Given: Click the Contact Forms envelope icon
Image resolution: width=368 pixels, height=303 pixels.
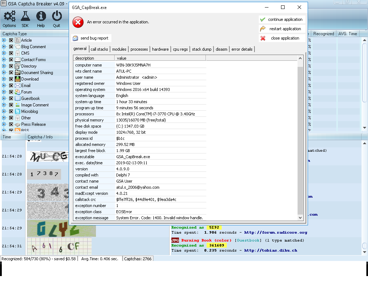Looking at the screenshot, I should pyautogui.click(x=18, y=60).
